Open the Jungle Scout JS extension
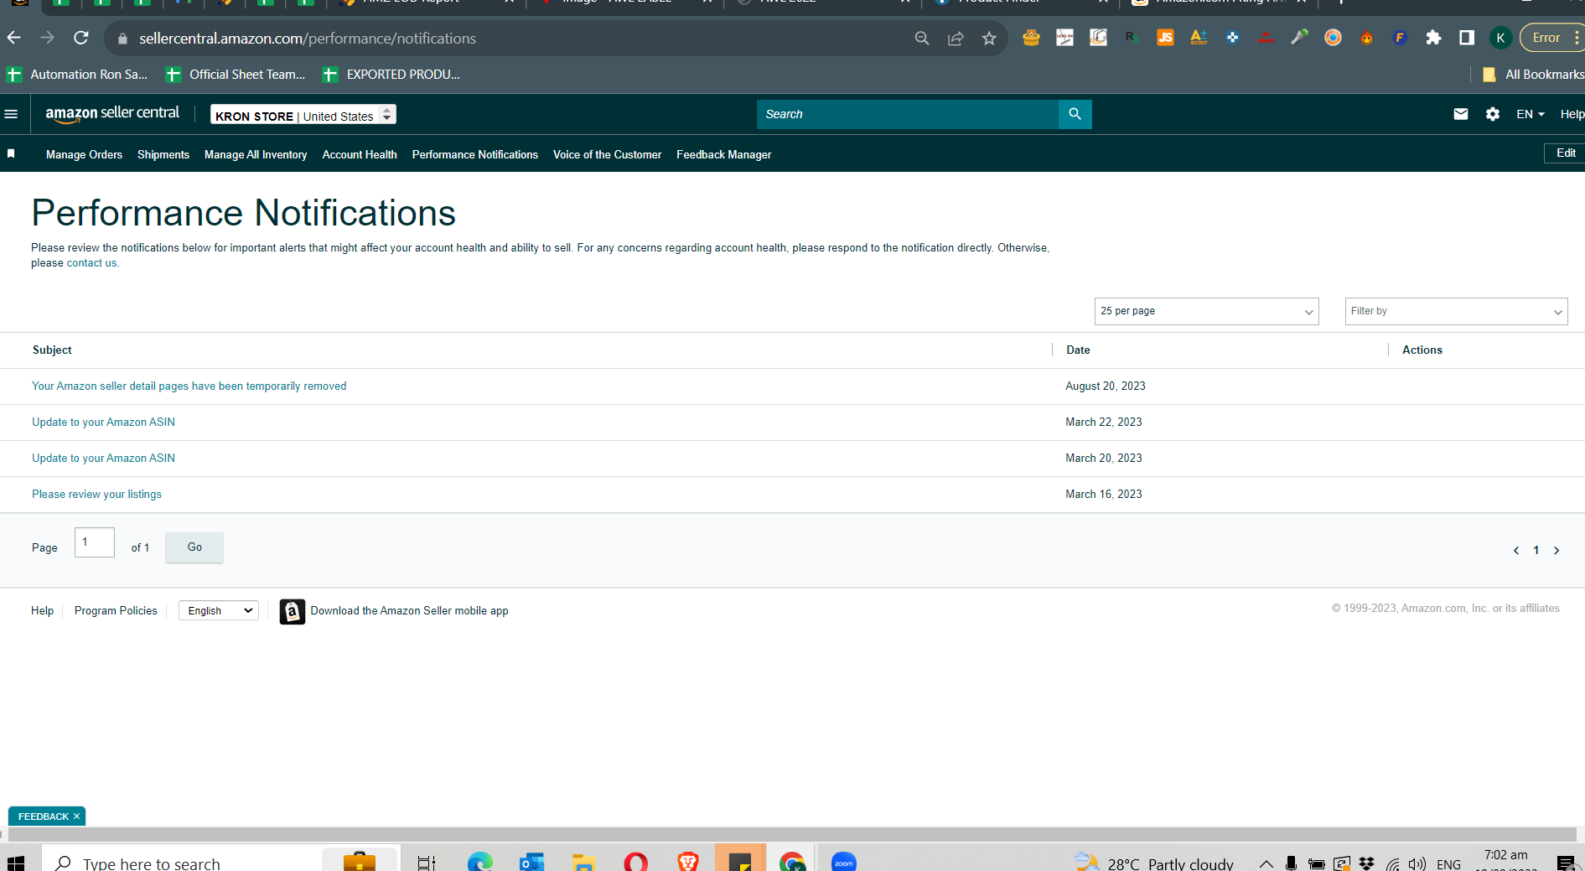The height and width of the screenshot is (871, 1585). [x=1165, y=38]
